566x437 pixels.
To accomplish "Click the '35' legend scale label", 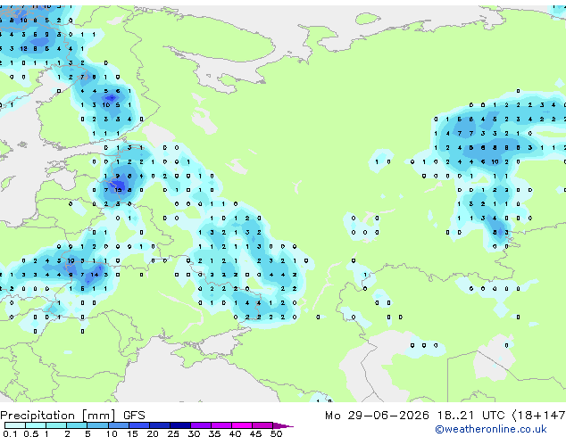I will pos(215,433).
